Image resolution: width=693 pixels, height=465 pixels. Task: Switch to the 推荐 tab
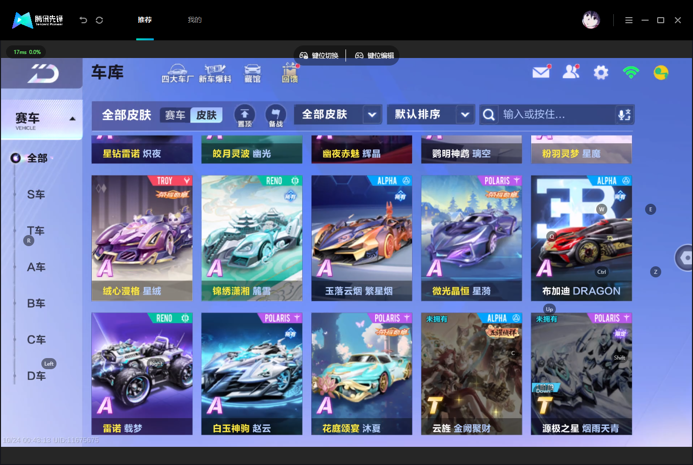[145, 20]
